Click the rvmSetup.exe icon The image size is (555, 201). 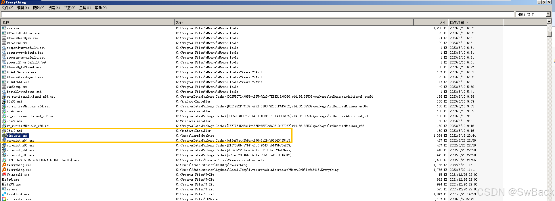pos(4,87)
